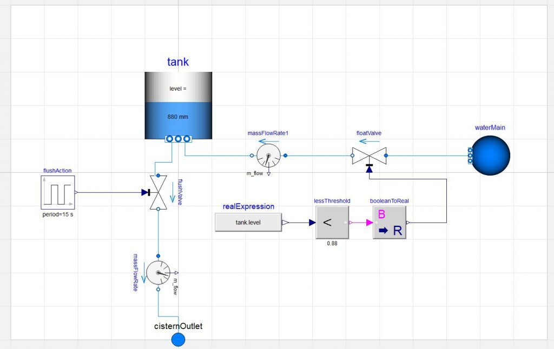This screenshot has height=349, width=554.
Task: Click the flushValve input arrow connector
Action: click(146, 192)
